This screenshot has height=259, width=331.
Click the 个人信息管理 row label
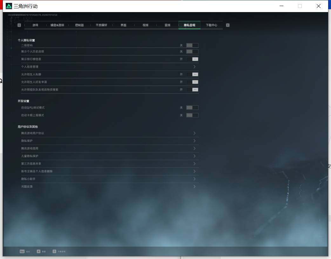(x=30, y=67)
